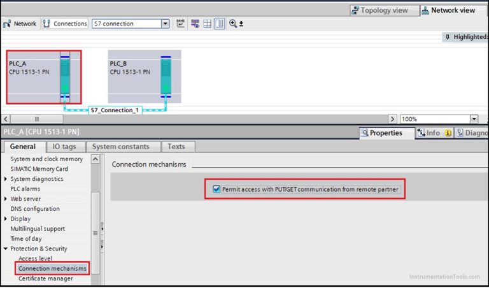
Task: Open the Properties inspector tab
Action: click(386, 133)
